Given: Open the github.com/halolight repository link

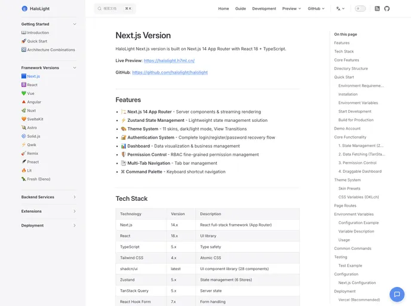Looking at the screenshot, I should [170, 72].
